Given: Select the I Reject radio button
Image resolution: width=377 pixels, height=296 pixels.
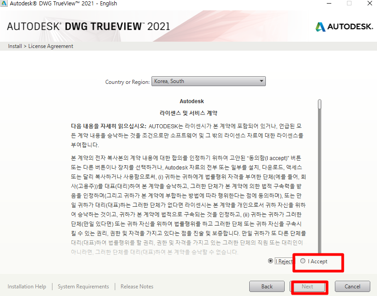Looking at the screenshot, I should tap(270, 261).
